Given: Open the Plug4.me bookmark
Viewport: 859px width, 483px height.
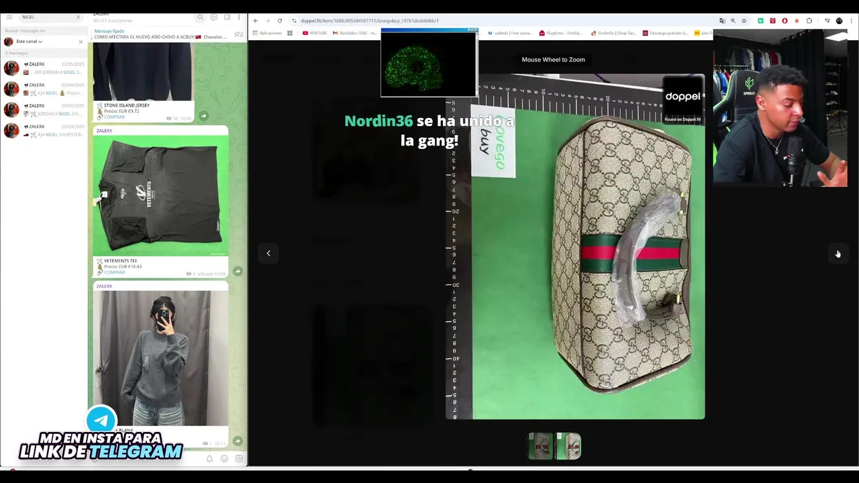Looking at the screenshot, I should (x=560, y=33).
